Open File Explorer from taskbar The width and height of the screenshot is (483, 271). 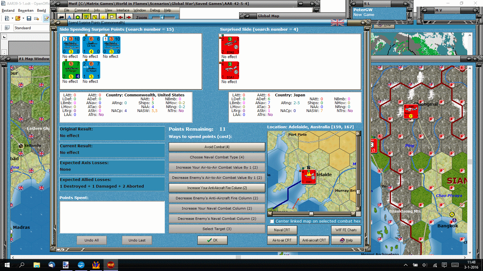click(x=37, y=265)
